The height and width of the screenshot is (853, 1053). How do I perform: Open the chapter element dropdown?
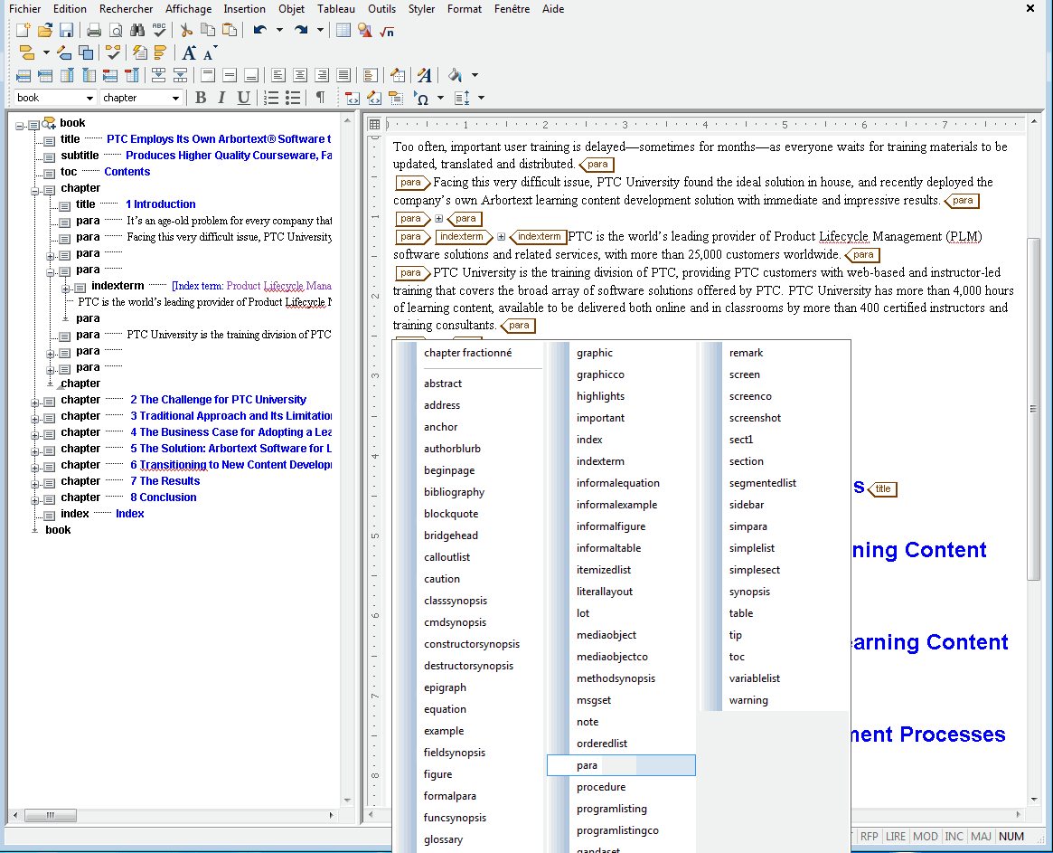click(x=175, y=98)
